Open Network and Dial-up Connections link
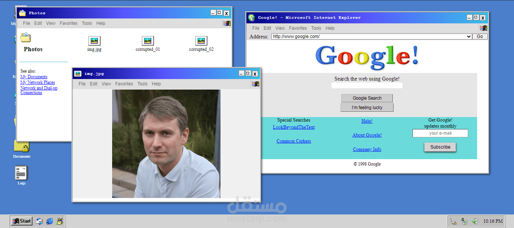Screen dimensions: 514x228 coord(39,90)
